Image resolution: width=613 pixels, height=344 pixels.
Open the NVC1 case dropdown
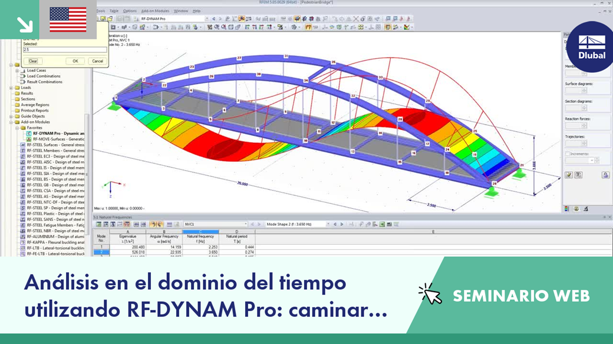[x=246, y=224]
